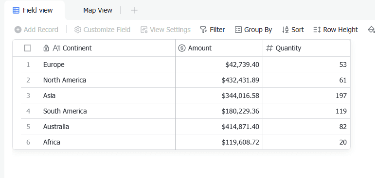375x178 pixels.
Task: Toggle the select-all checkbox in header
Action: 28,48
